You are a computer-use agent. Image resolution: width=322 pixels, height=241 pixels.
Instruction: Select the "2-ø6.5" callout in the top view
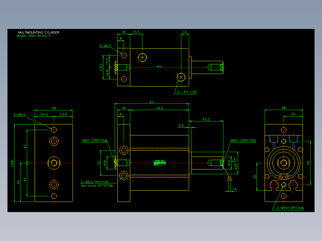coord(105,46)
